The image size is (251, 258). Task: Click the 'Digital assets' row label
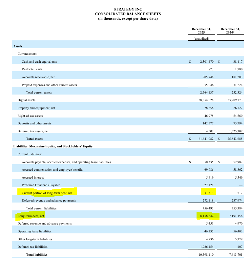tap(26, 100)
